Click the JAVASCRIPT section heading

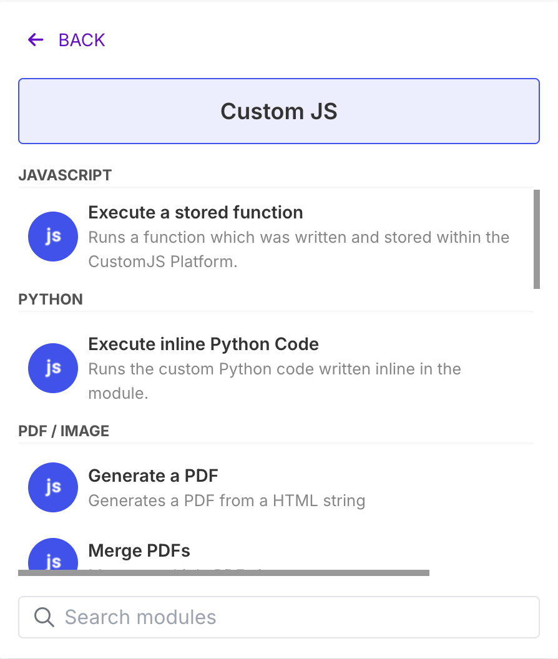(x=65, y=175)
